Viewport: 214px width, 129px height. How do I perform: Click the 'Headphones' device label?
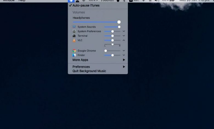coord(81,18)
